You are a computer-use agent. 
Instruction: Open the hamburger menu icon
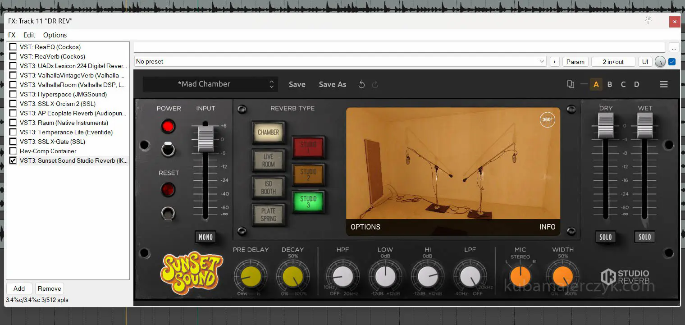pos(663,84)
